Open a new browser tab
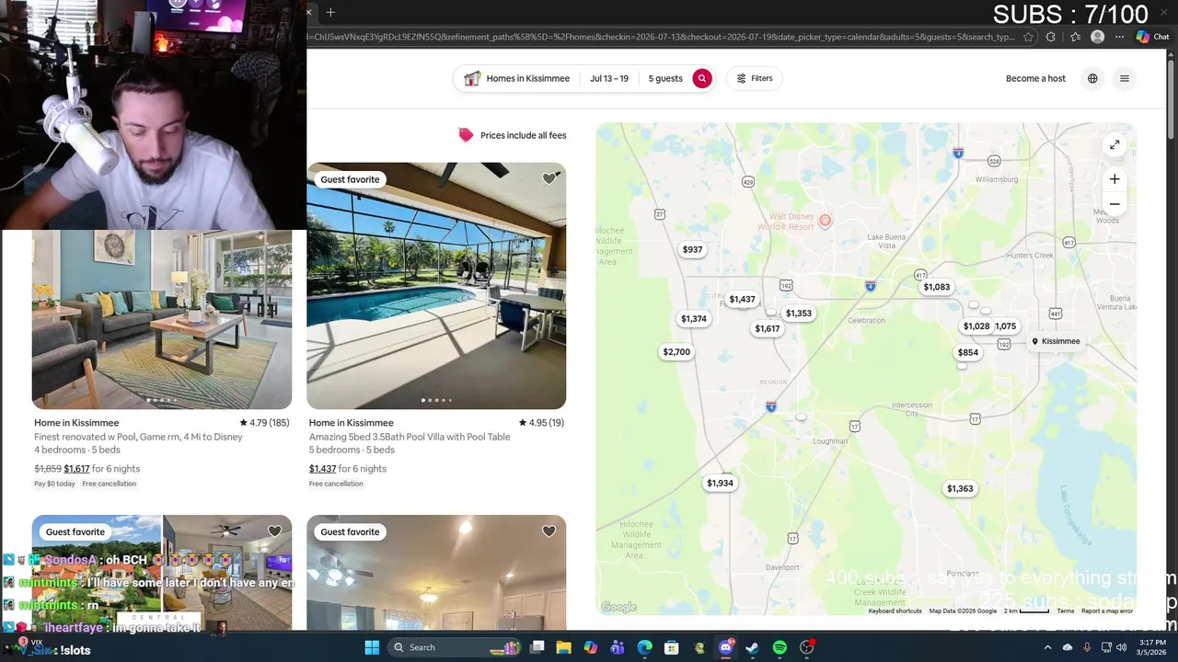The height and width of the screenshot is (662, 1178). click(x=330, y=12)
